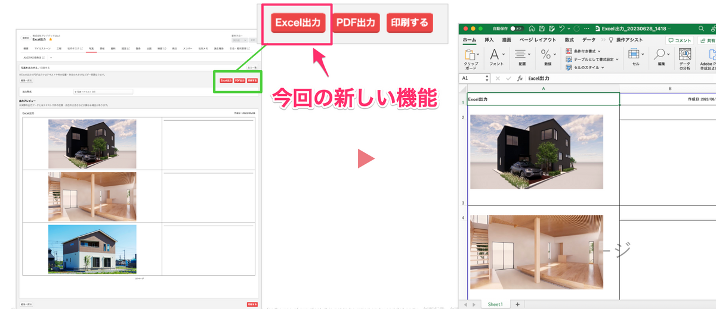716x309 pixels.
Task: Click the redo icon in Excel title bar
Action: click(576, 29)
